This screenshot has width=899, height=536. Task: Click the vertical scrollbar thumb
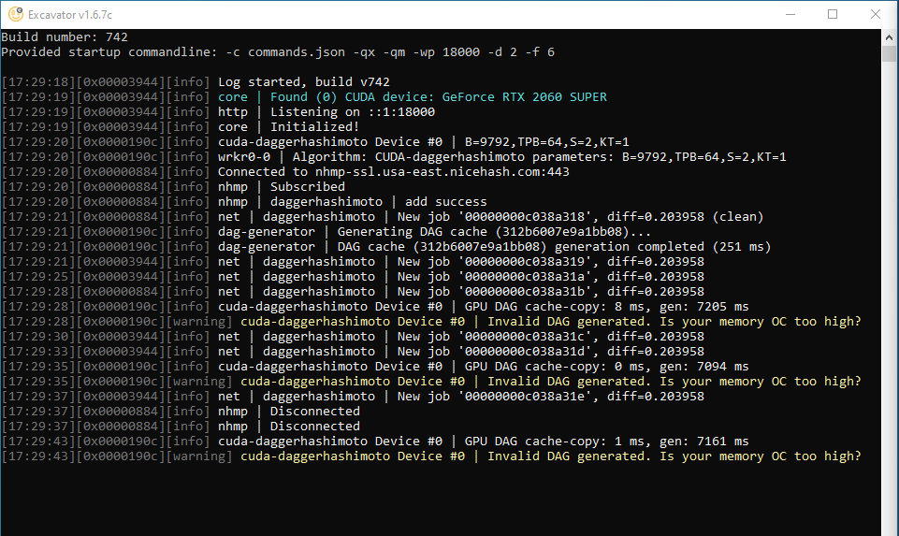point(890,54)
